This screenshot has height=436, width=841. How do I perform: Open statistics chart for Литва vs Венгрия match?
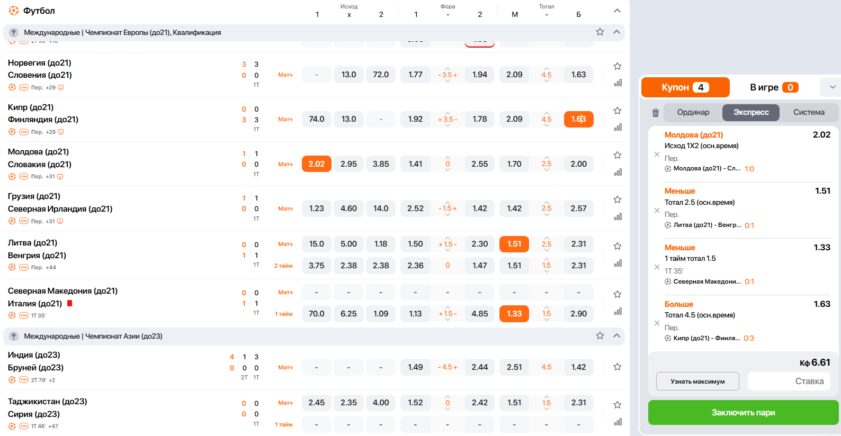[x=618, y=264]
